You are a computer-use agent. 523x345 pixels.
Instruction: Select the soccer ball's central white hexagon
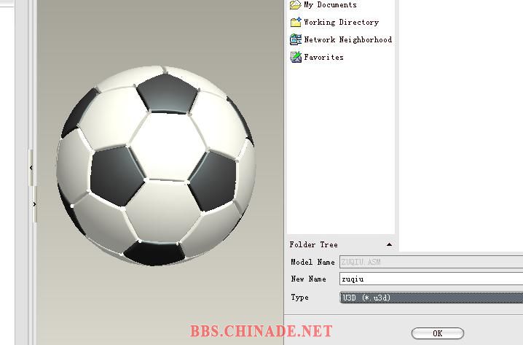(x=168, y=147)
